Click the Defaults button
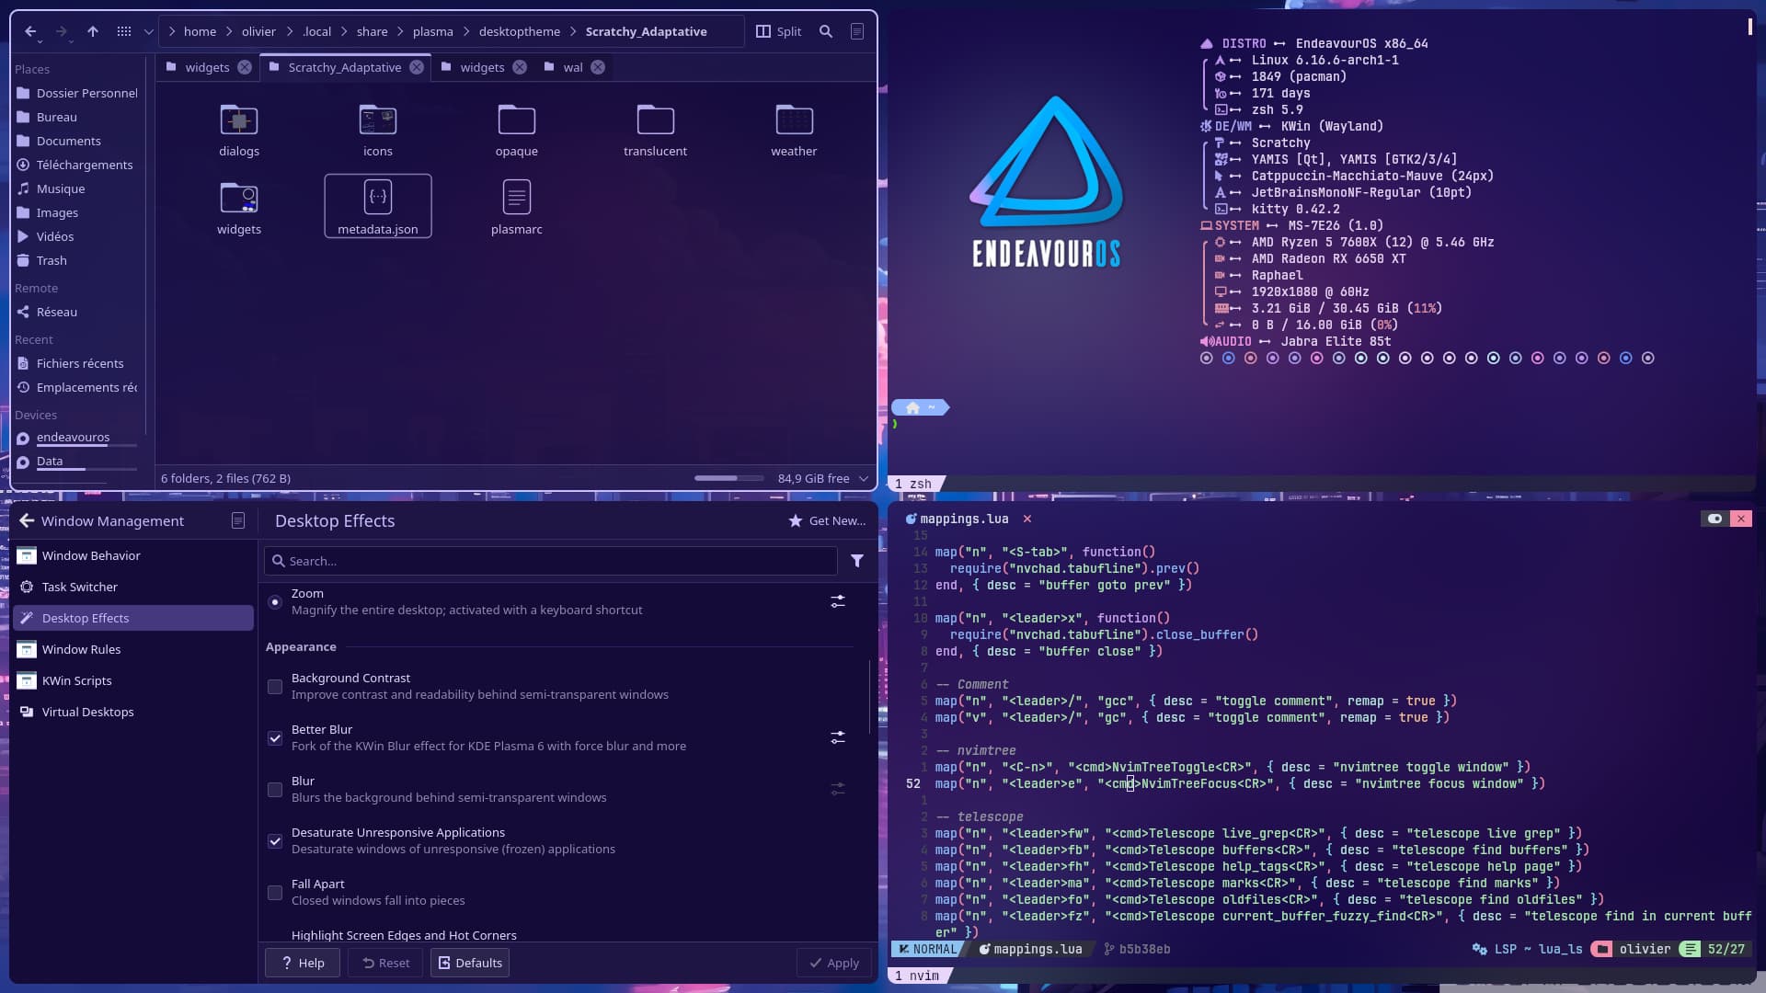This screenshot has width=1766, height=993. pyautogui.click(x=470, y=963)
